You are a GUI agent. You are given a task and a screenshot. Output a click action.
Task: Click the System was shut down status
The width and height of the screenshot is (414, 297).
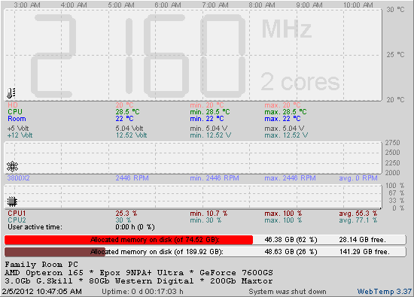(288, 292)
